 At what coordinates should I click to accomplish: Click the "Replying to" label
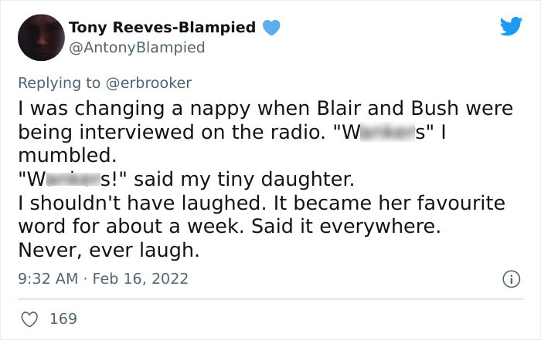click(59, 83)
